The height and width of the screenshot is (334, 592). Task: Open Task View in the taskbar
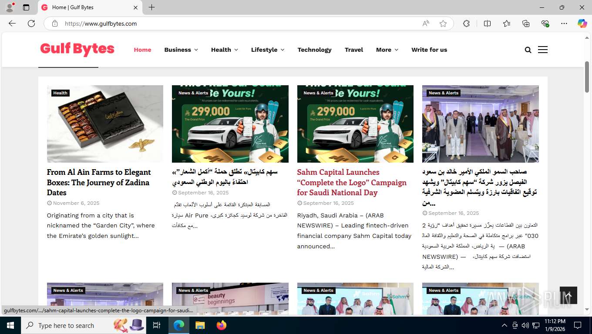157,325
